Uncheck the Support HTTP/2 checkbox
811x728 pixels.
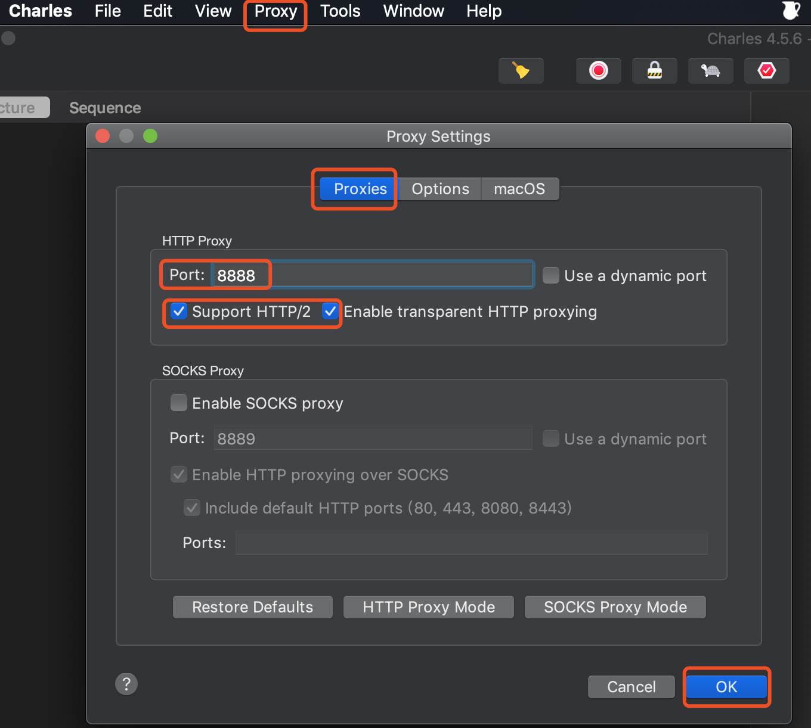coord(179,311)
